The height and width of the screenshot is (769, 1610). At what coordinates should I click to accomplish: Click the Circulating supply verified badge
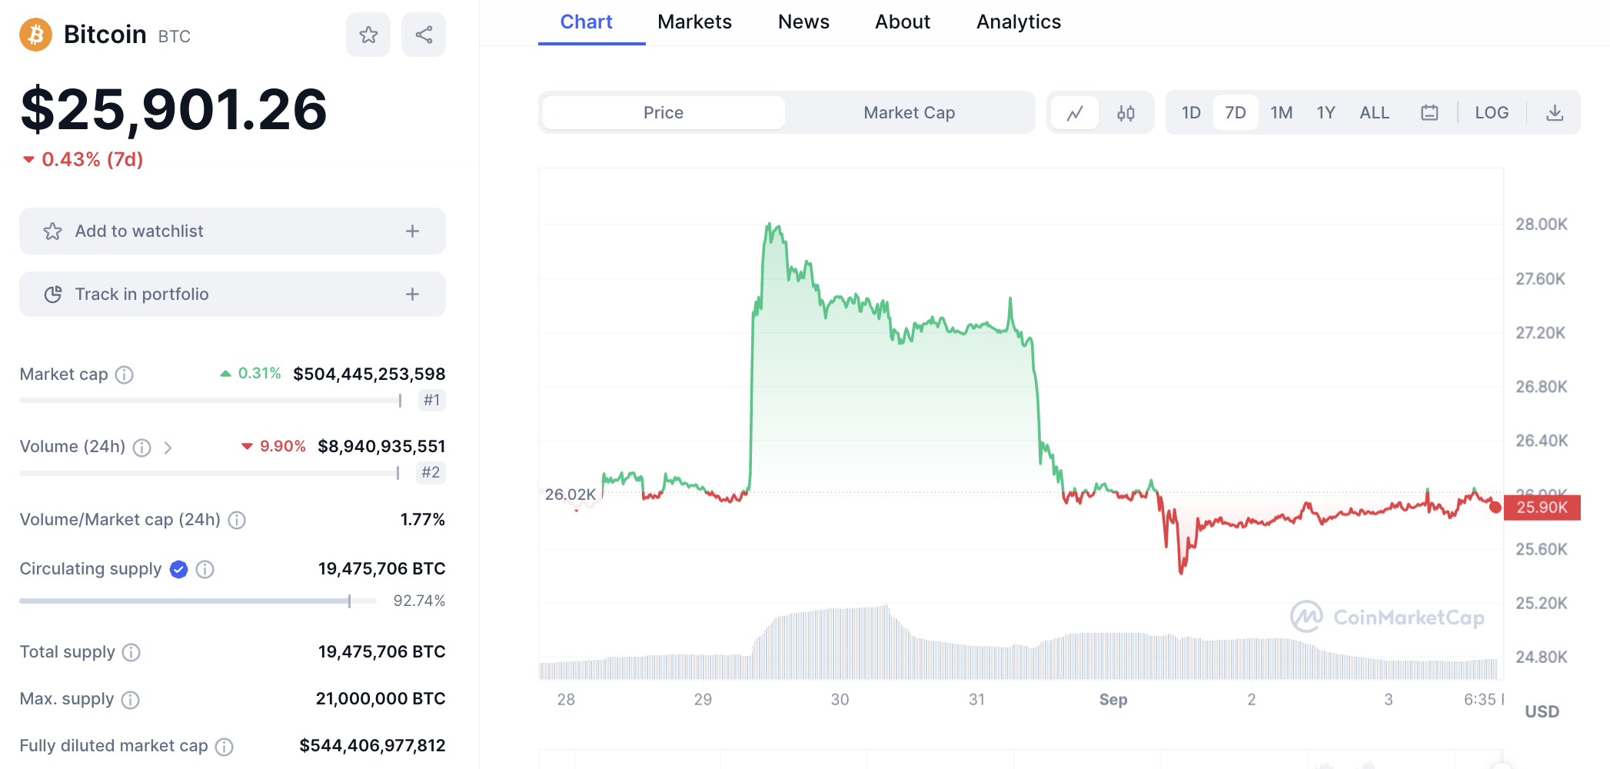(x=178, y=569)
